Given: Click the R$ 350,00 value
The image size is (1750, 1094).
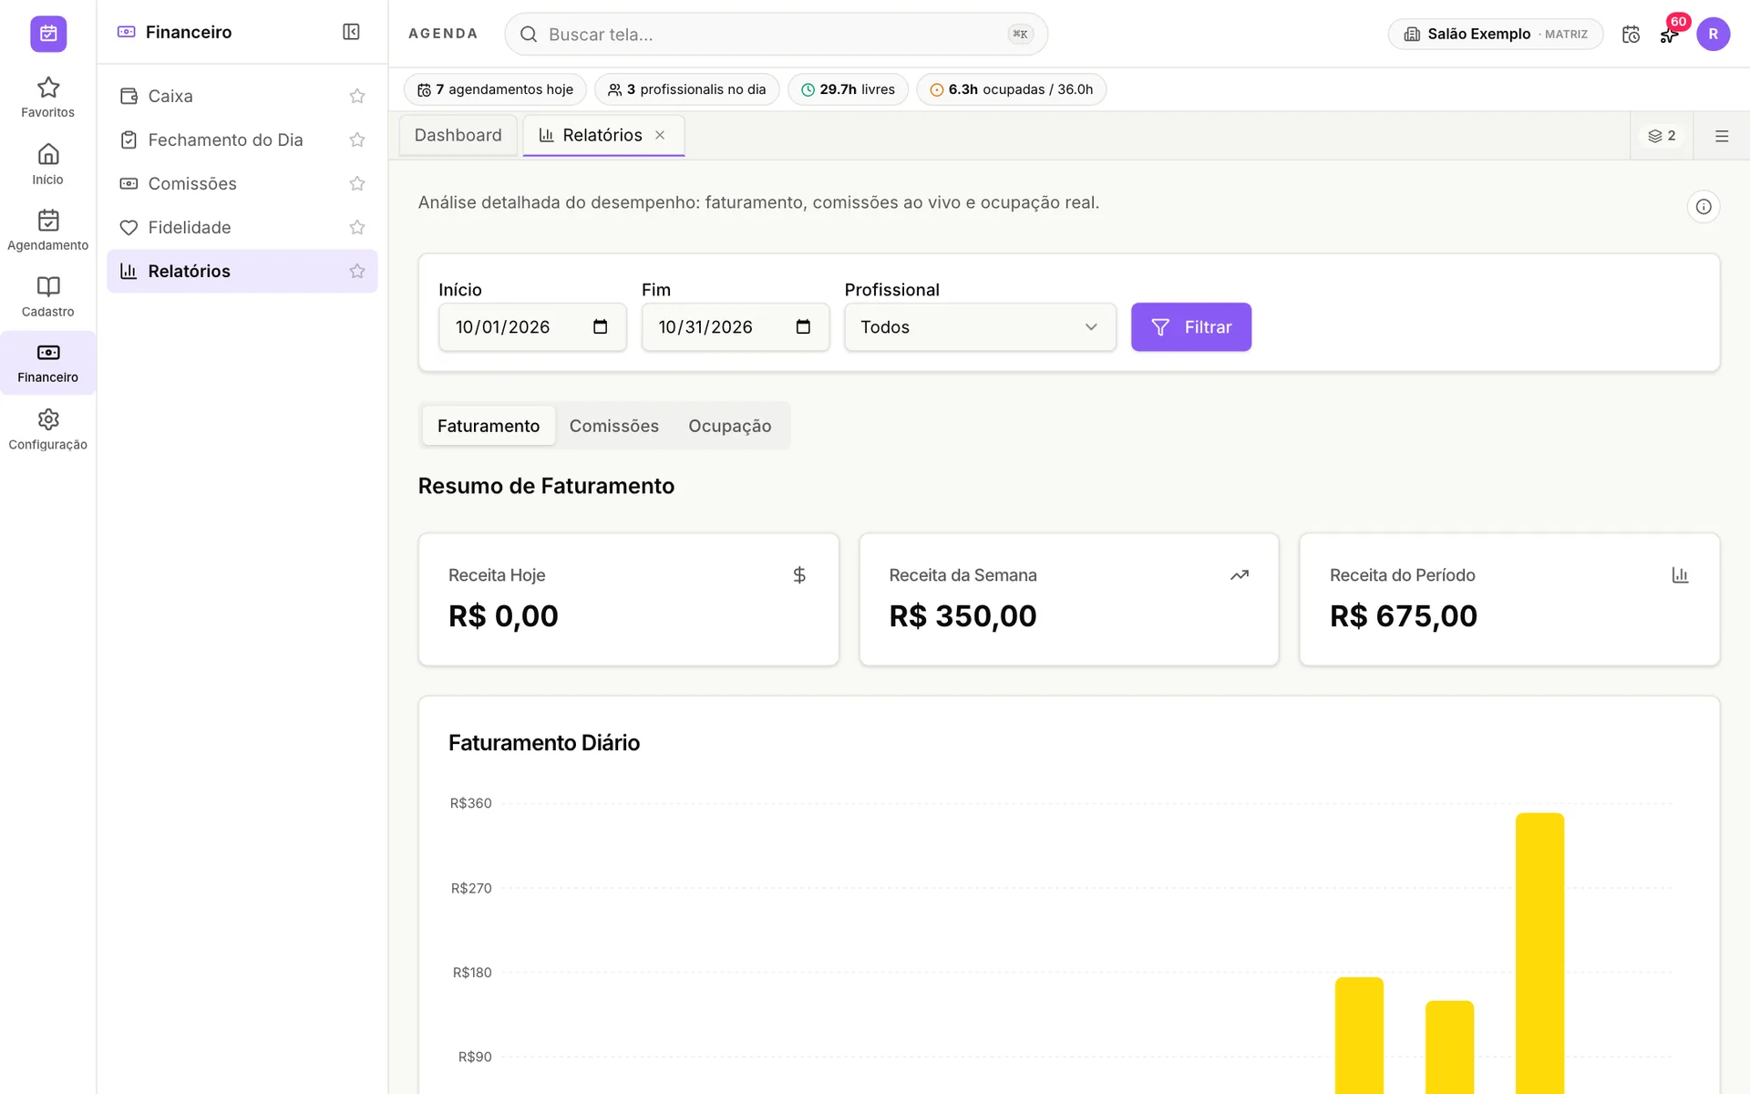Looking at the screenshot, I should pos(962,616).
